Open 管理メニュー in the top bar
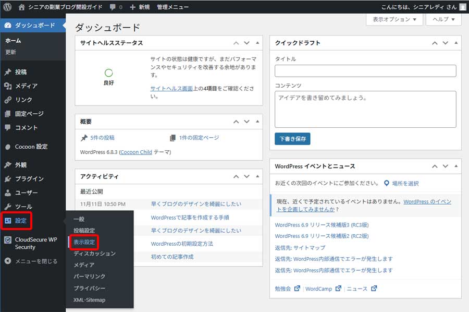 click(x=174, y=7)
